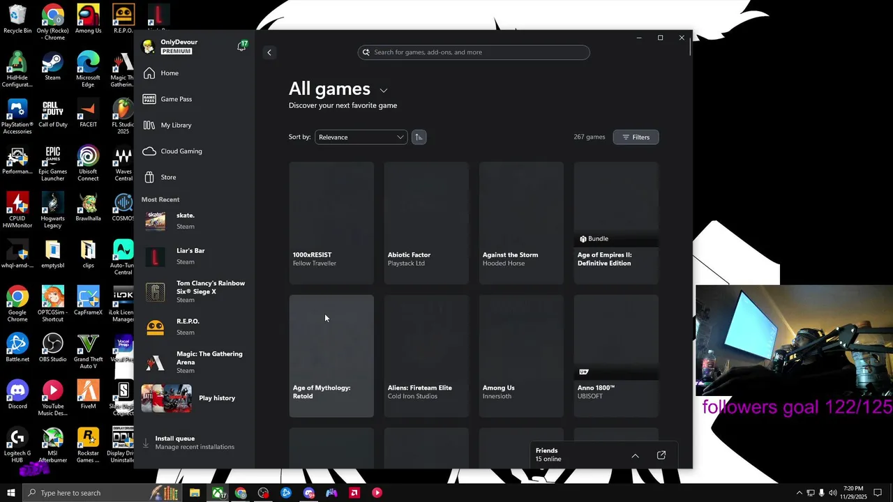The height and width of the screenshot is (502, 893).
Task: Open the Install queue
Action: tap(195, 443)
